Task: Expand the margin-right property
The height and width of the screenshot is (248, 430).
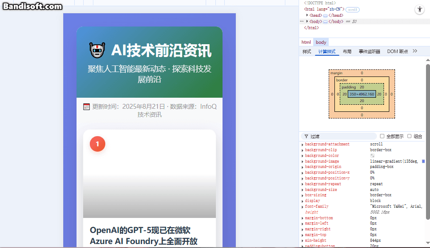Action: (x=303, y=229)
